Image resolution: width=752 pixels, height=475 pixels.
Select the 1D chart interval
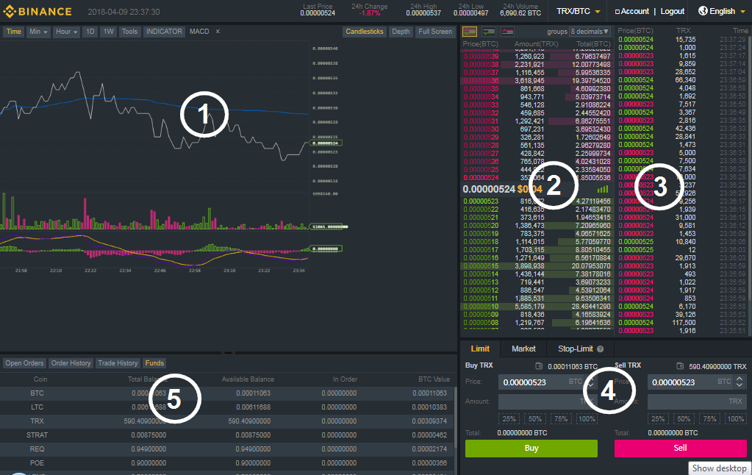(x=90, y=31)
